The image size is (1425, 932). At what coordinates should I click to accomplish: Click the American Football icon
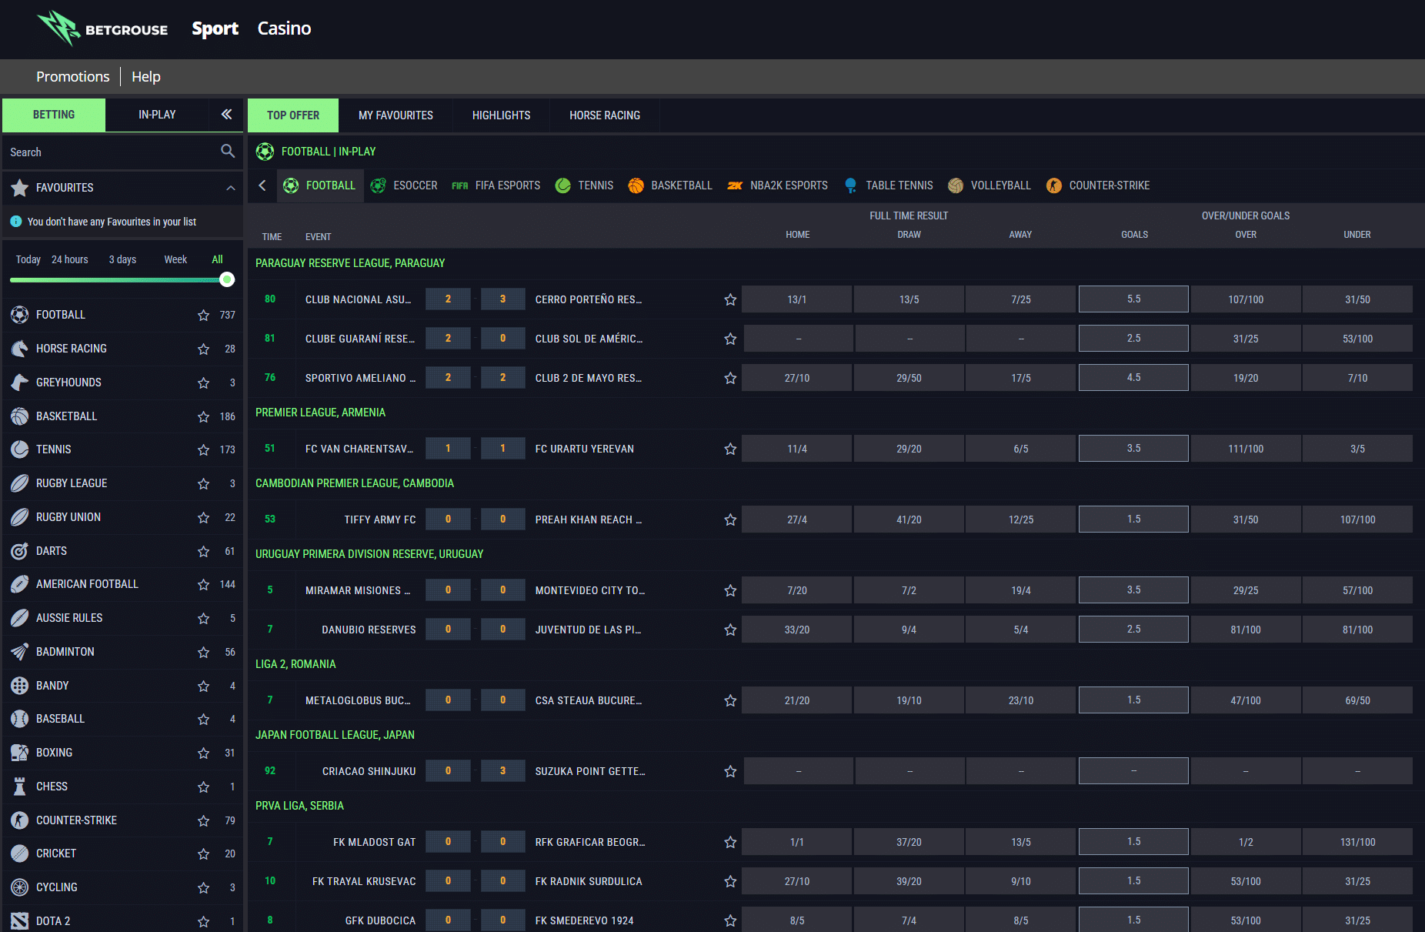point(20,584)
